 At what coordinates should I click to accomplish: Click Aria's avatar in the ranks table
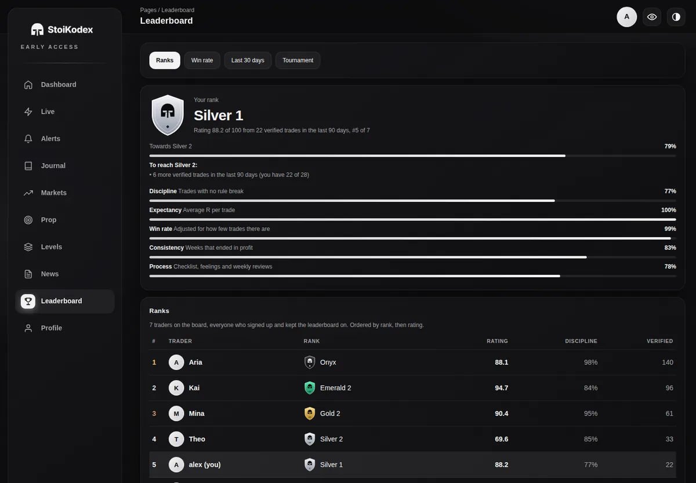coord(176,362)
